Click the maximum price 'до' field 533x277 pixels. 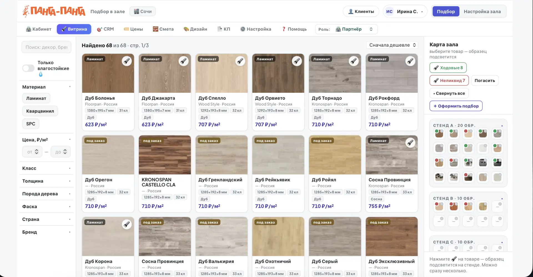[x=61, y=152]
